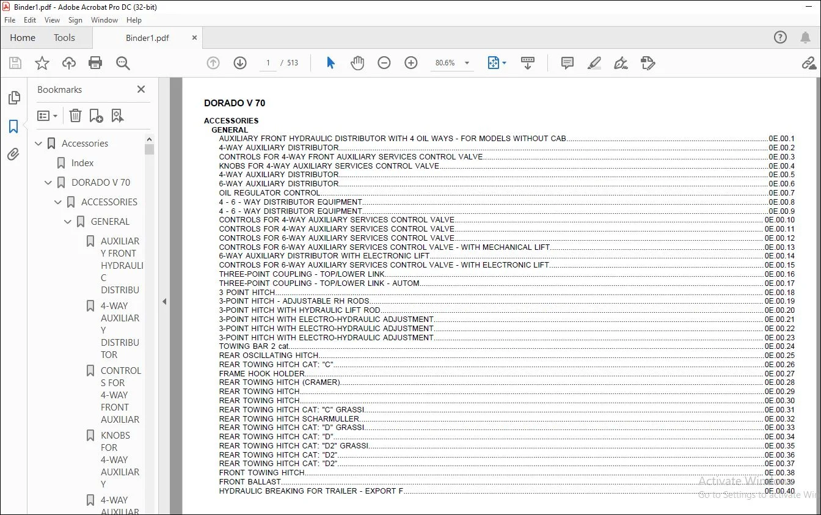
Task: Add file to starred with star icon
Action: click(x=42, y=63)
